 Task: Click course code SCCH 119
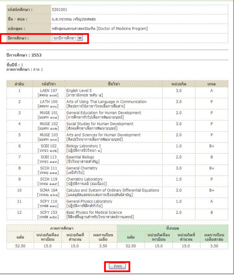point(48,179)
